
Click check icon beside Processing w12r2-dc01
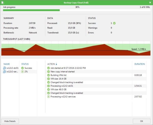point(48,86)
